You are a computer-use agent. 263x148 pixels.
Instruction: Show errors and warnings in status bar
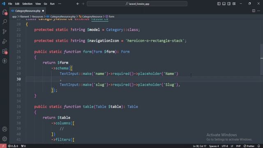[x=13, y=146]
